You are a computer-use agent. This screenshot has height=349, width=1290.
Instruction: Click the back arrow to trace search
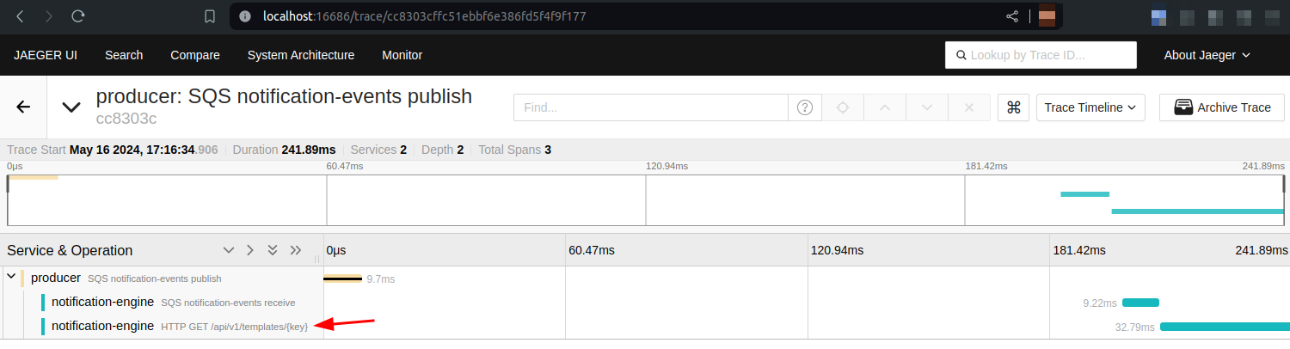pyautogui.click(x=24, y=107)
